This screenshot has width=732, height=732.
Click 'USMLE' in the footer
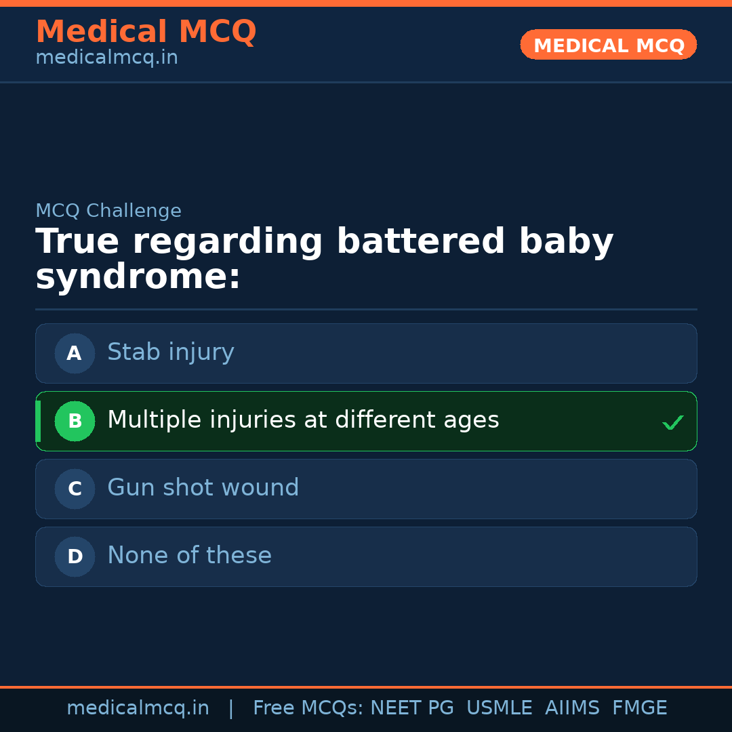click(499, 708)
